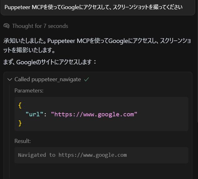The width and height of the screenshot is (198, 179).
Task: Click the "url" key in JSON
Action: point(34,114)
